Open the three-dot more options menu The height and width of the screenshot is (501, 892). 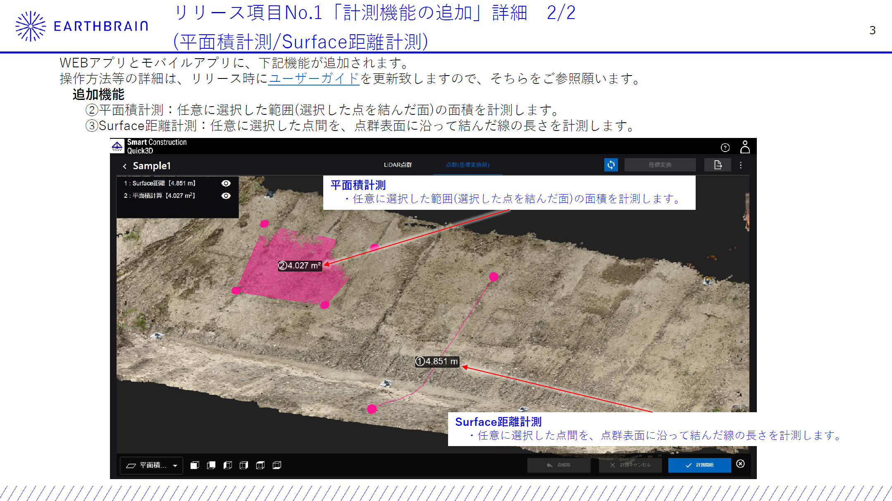click(741, 165)
